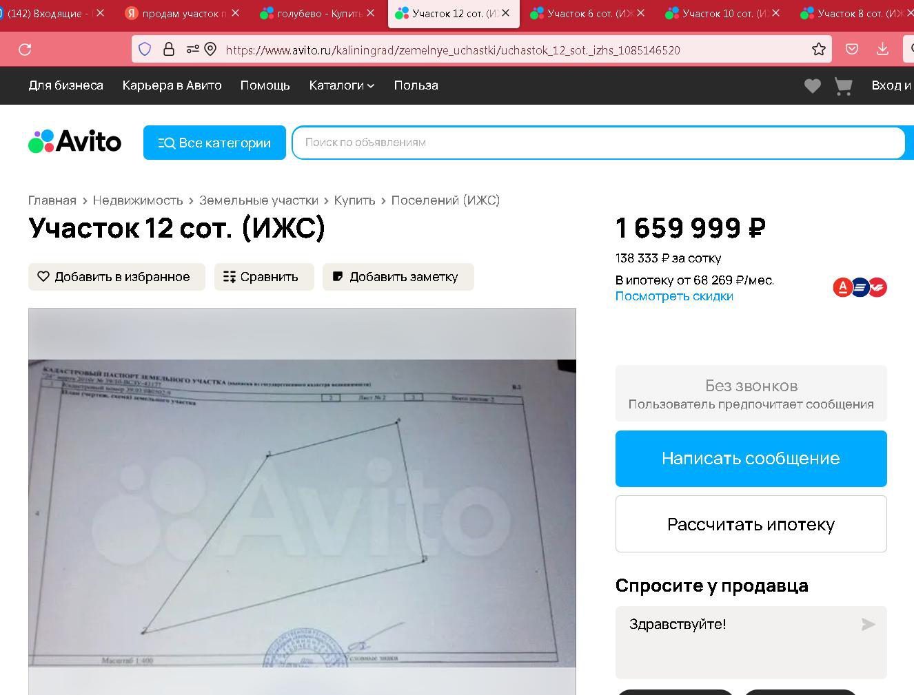Go to 'Поселений (ИЖС)' breadcrumb
This screenshot has height=695, width=914.
(x=445, y=200)
